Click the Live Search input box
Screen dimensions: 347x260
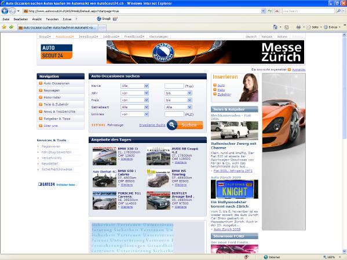(308, 11)
